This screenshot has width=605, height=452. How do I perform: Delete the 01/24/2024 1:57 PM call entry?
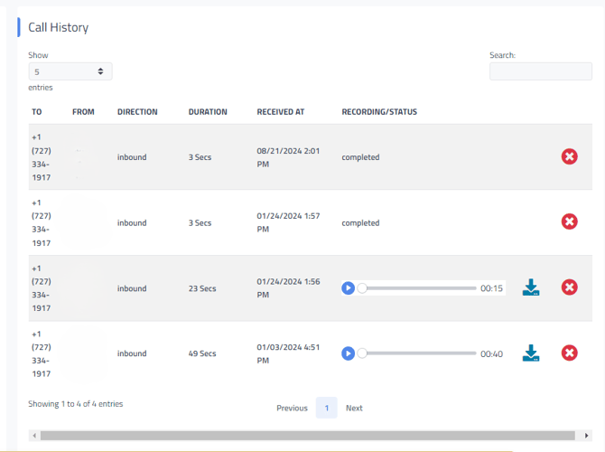(569, 221)
